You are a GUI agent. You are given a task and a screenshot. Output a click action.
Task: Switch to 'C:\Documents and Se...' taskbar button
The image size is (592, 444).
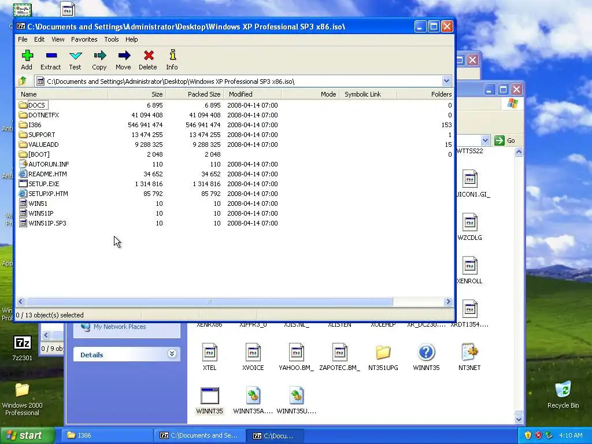(x=200, y=435)
